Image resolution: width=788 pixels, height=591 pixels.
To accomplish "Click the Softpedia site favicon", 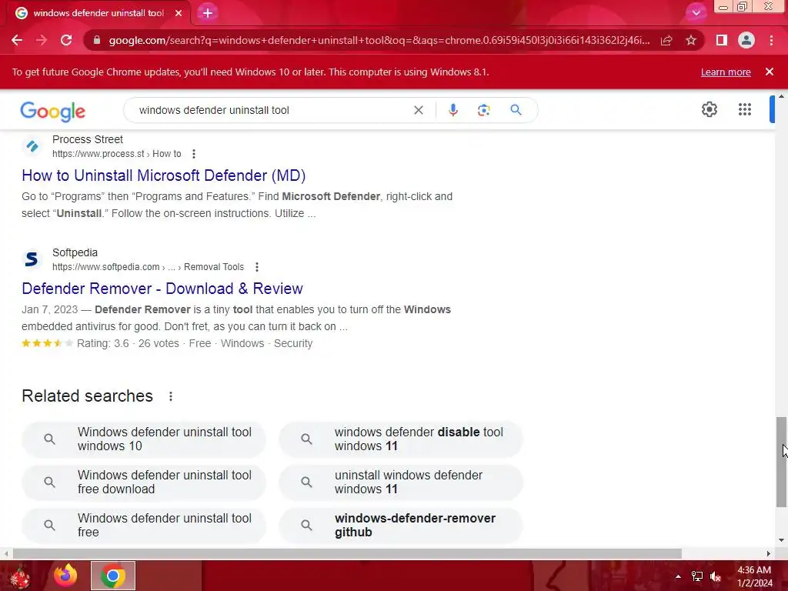I will (x=32, y=259).
